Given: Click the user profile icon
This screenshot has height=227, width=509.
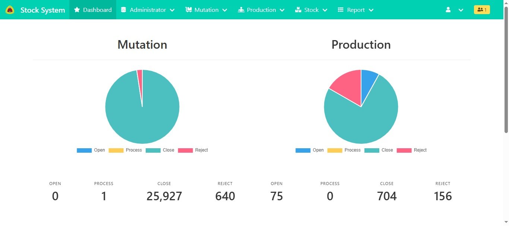Looking at the screenshot, I should pyautogui.click(x=448, y=10).
